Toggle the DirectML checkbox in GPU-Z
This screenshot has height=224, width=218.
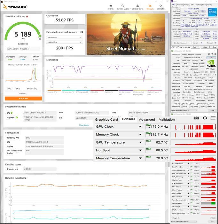[x=208, y=104]
